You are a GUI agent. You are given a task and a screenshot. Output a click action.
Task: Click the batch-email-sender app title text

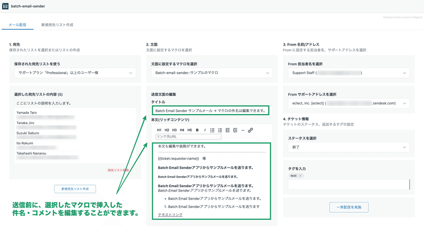(x=28, y=6)
